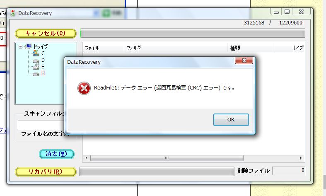The height and width of the screenshot is (196, 326).
Task: Select the D drive icon
Action: 36,60
